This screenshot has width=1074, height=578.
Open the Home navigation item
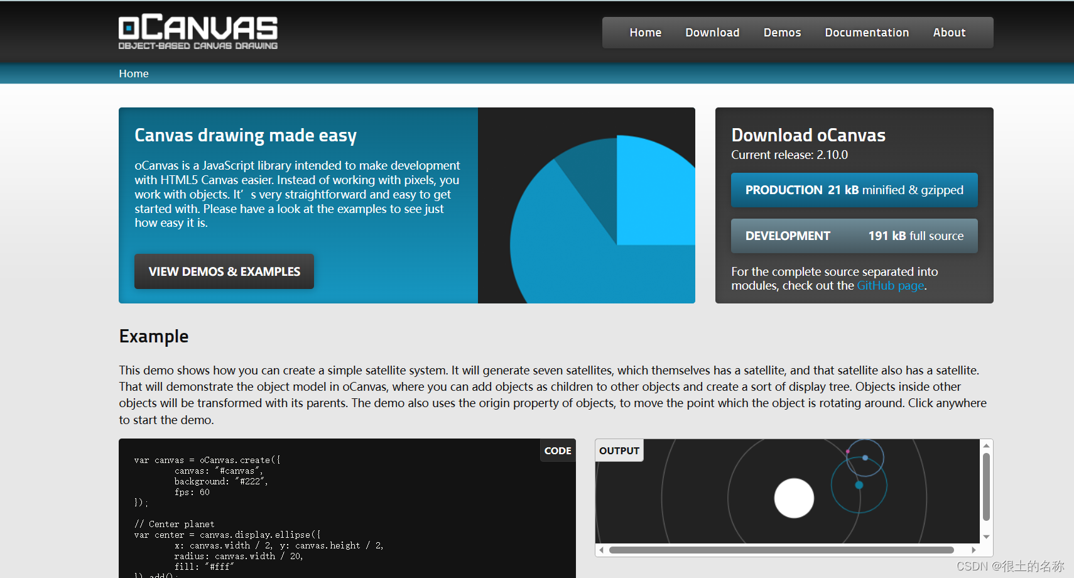point(645,33)
